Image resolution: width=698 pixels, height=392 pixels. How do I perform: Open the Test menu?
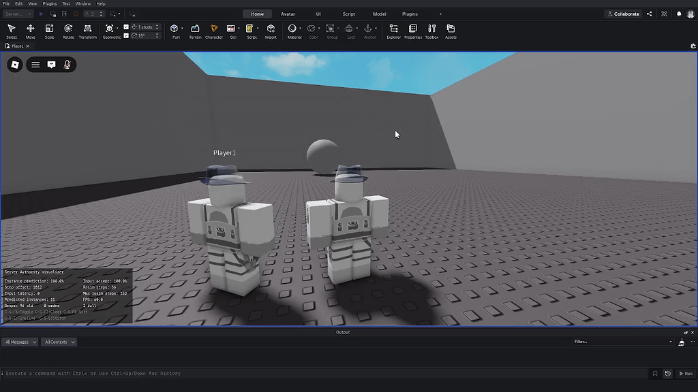tap(66, 3)
